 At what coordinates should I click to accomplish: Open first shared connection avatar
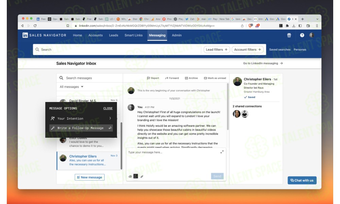pos(237,114)
